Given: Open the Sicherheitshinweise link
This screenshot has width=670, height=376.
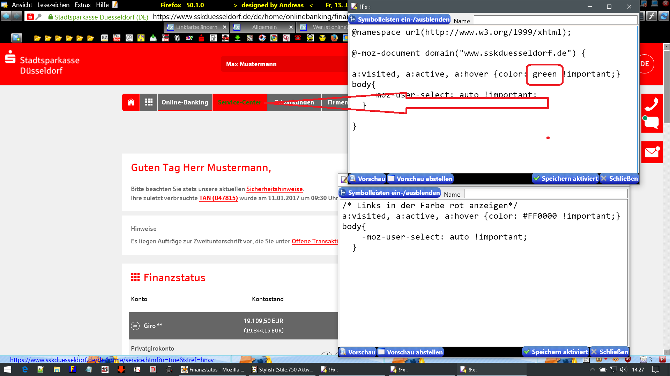Looking at the screenshot, I should pos(274,189).
